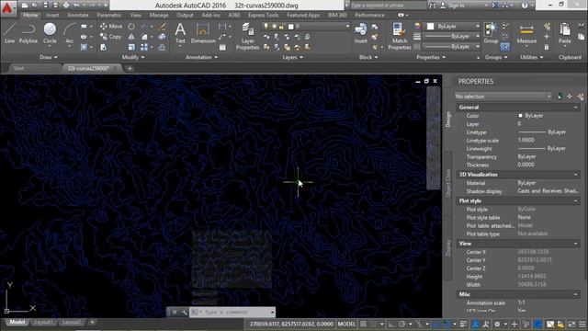Toggle PICKADD value icon in Properties
Screen dimensions: 588x331
tap(560, 97)
